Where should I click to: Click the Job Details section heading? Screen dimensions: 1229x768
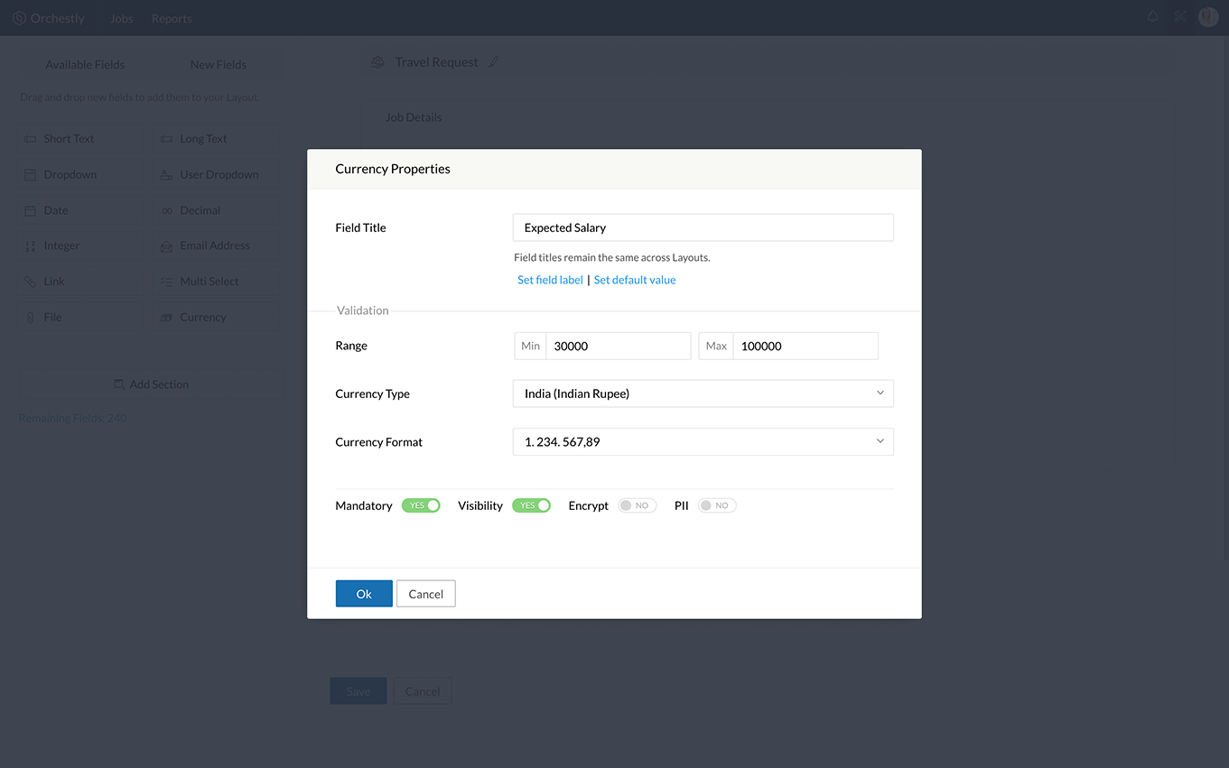(x=414, y=117)
